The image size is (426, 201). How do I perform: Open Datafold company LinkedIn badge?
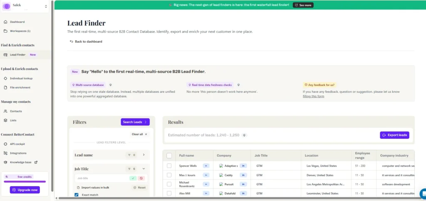click(x=243, y=194)
